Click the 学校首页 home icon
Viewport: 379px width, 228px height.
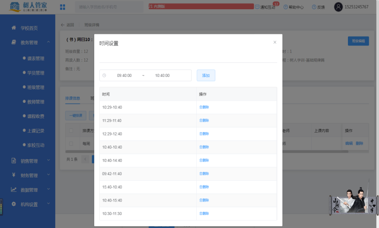14,28
